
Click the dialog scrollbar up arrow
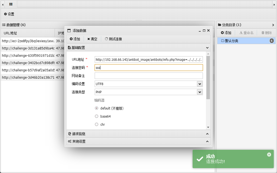click(208, 54)
